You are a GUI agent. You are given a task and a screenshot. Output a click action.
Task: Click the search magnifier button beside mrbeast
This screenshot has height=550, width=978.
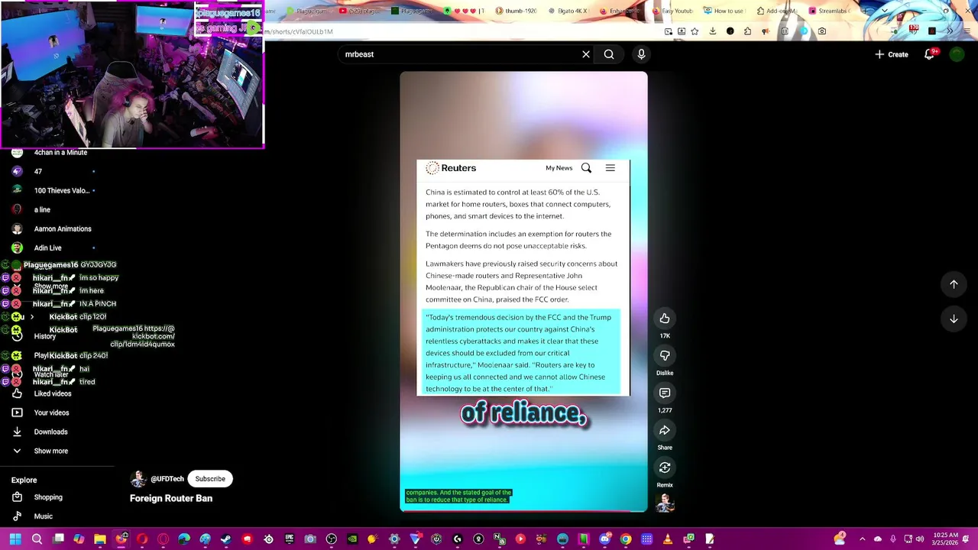pos(609,54)
